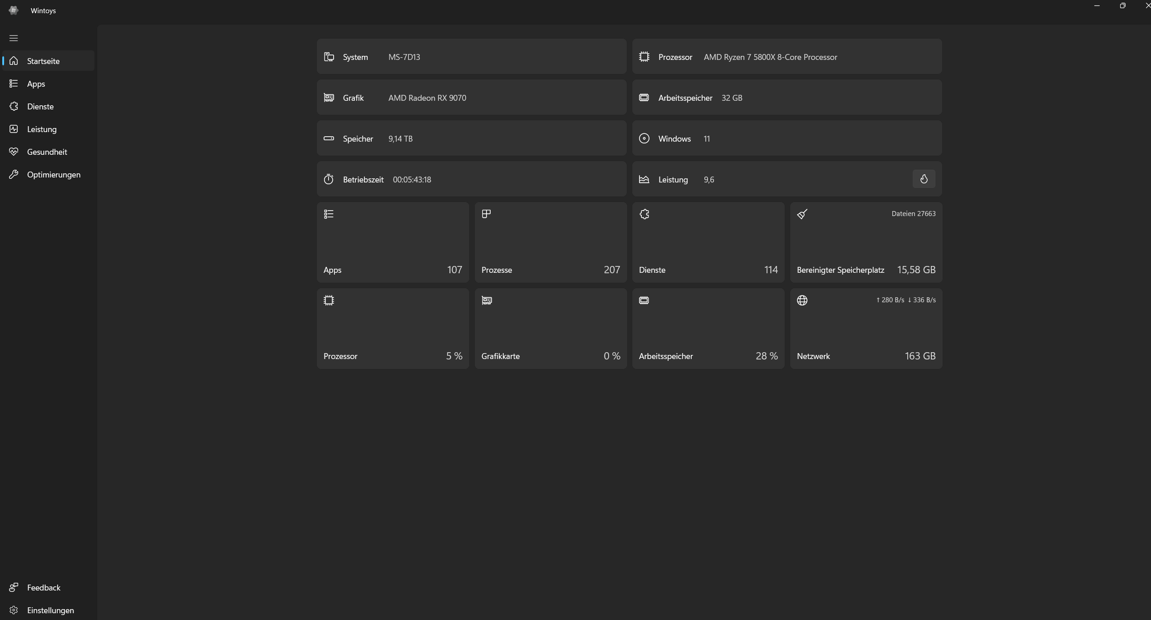The height and width of the screenshot is (620, 1151).
Task: Navigate to Optimierungen
Action: (54, 175)
